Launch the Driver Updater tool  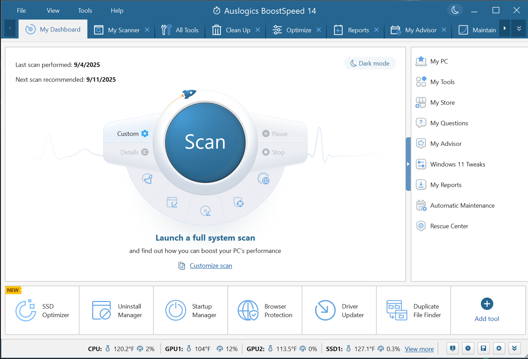click(340, 310)
